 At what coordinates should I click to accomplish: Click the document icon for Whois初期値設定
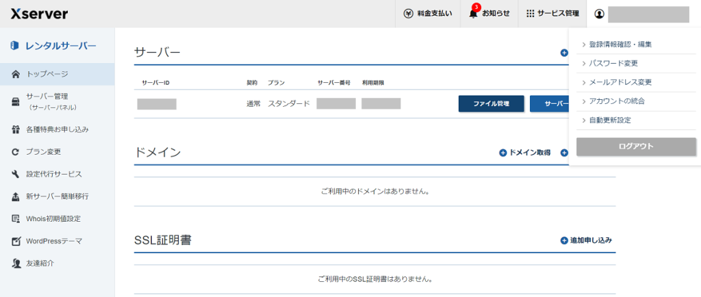click(x=16, y=219)
